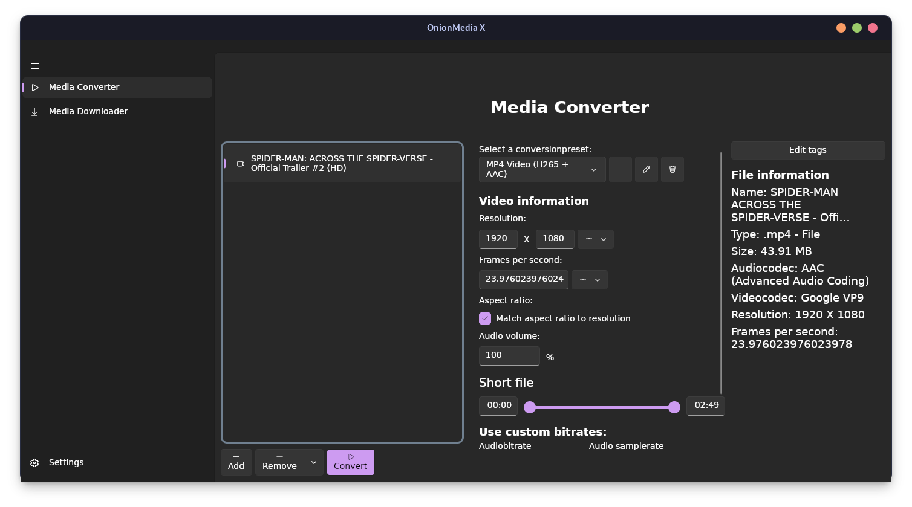Open Settings via the gear icon

tap(34, 462)
